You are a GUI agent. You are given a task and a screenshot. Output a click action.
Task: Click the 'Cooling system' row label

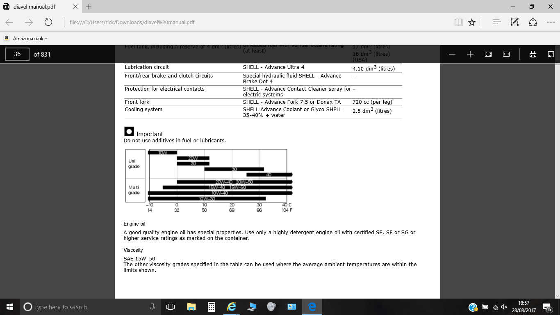[x=143, y=110]
